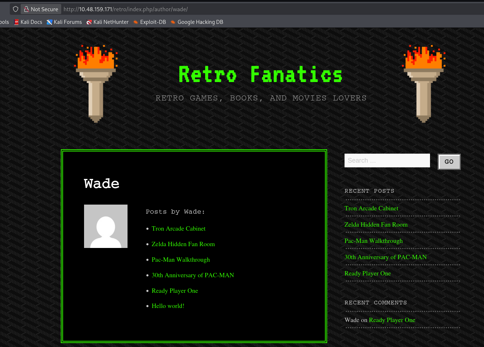Open Pac-Man Walkthrough from Recent Posts sidebar
The width and height of the screenshot is (484, 347).
(x=373, y=241)
